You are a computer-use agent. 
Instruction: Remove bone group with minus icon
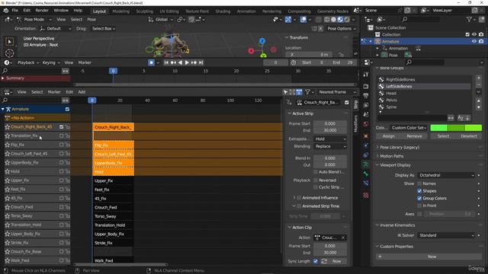[x=479, y=84]
